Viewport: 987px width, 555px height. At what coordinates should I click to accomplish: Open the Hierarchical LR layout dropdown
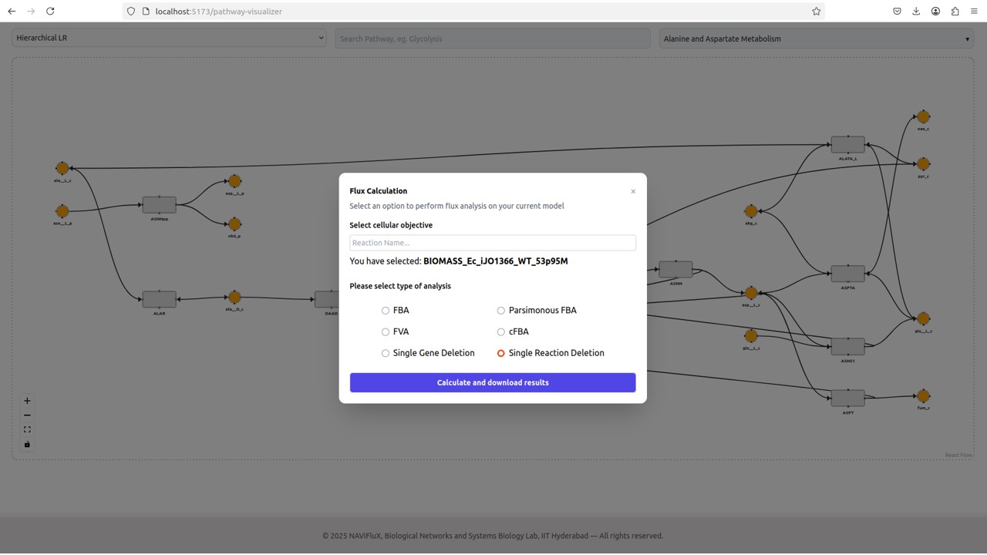point(169,38)
